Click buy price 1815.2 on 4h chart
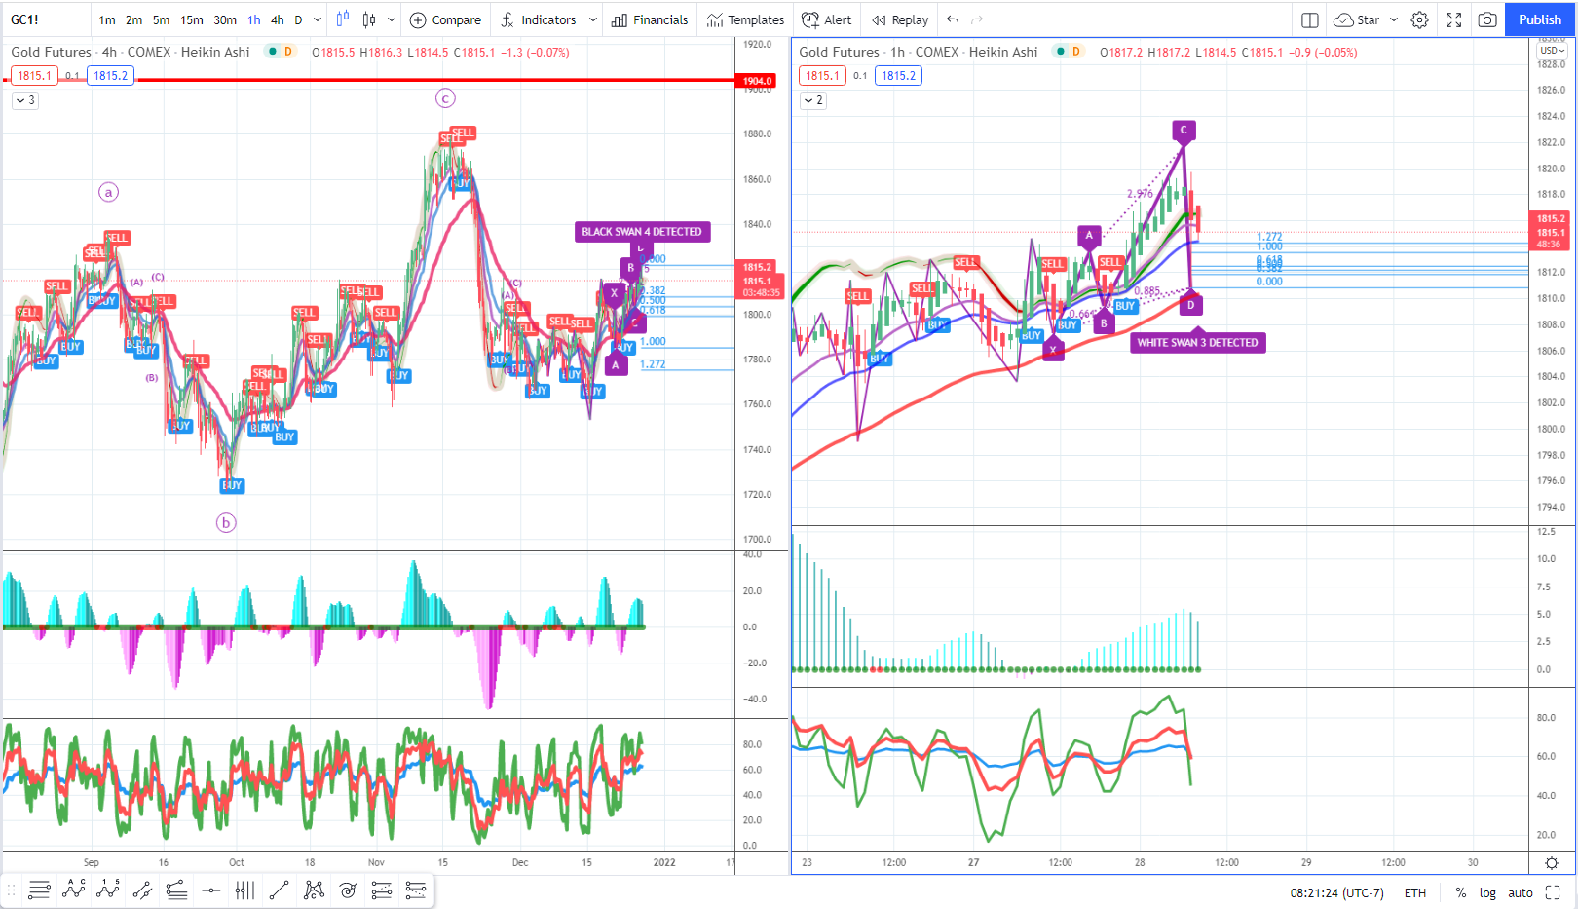Image resolution: width=1578 pixels, height=909 pixels. (x=111, y=76)
